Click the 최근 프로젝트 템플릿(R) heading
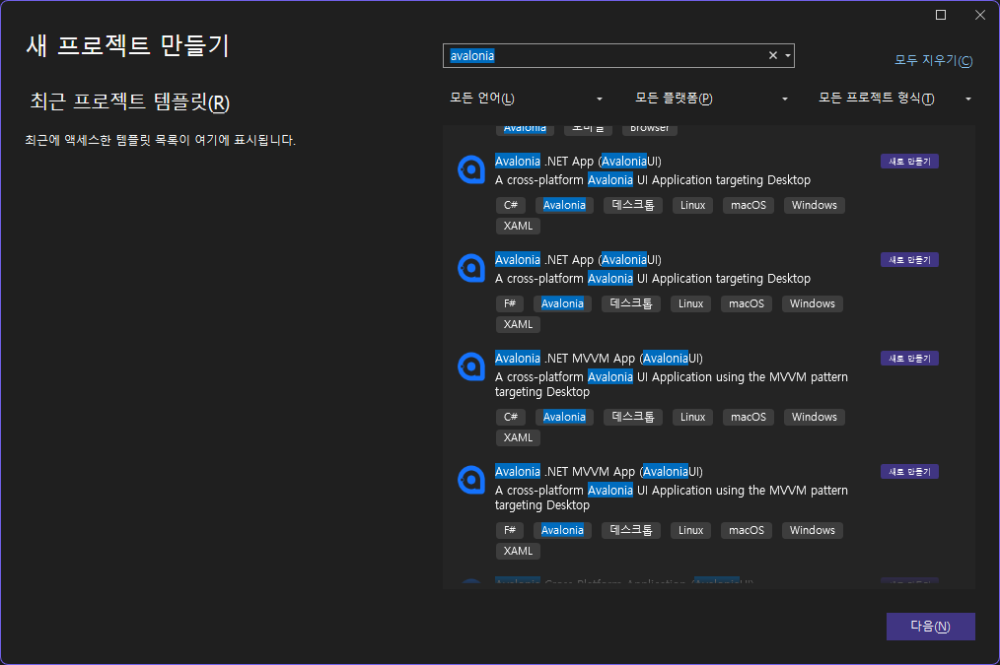The width and height of the screenshot is (1000, 665). pos(130,101)
